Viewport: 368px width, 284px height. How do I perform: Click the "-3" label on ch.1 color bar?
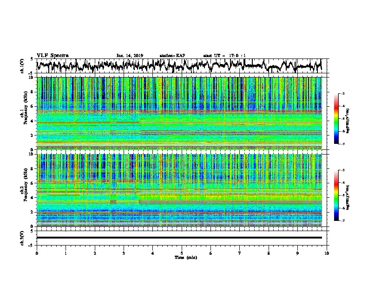click(x=342, y=94)
